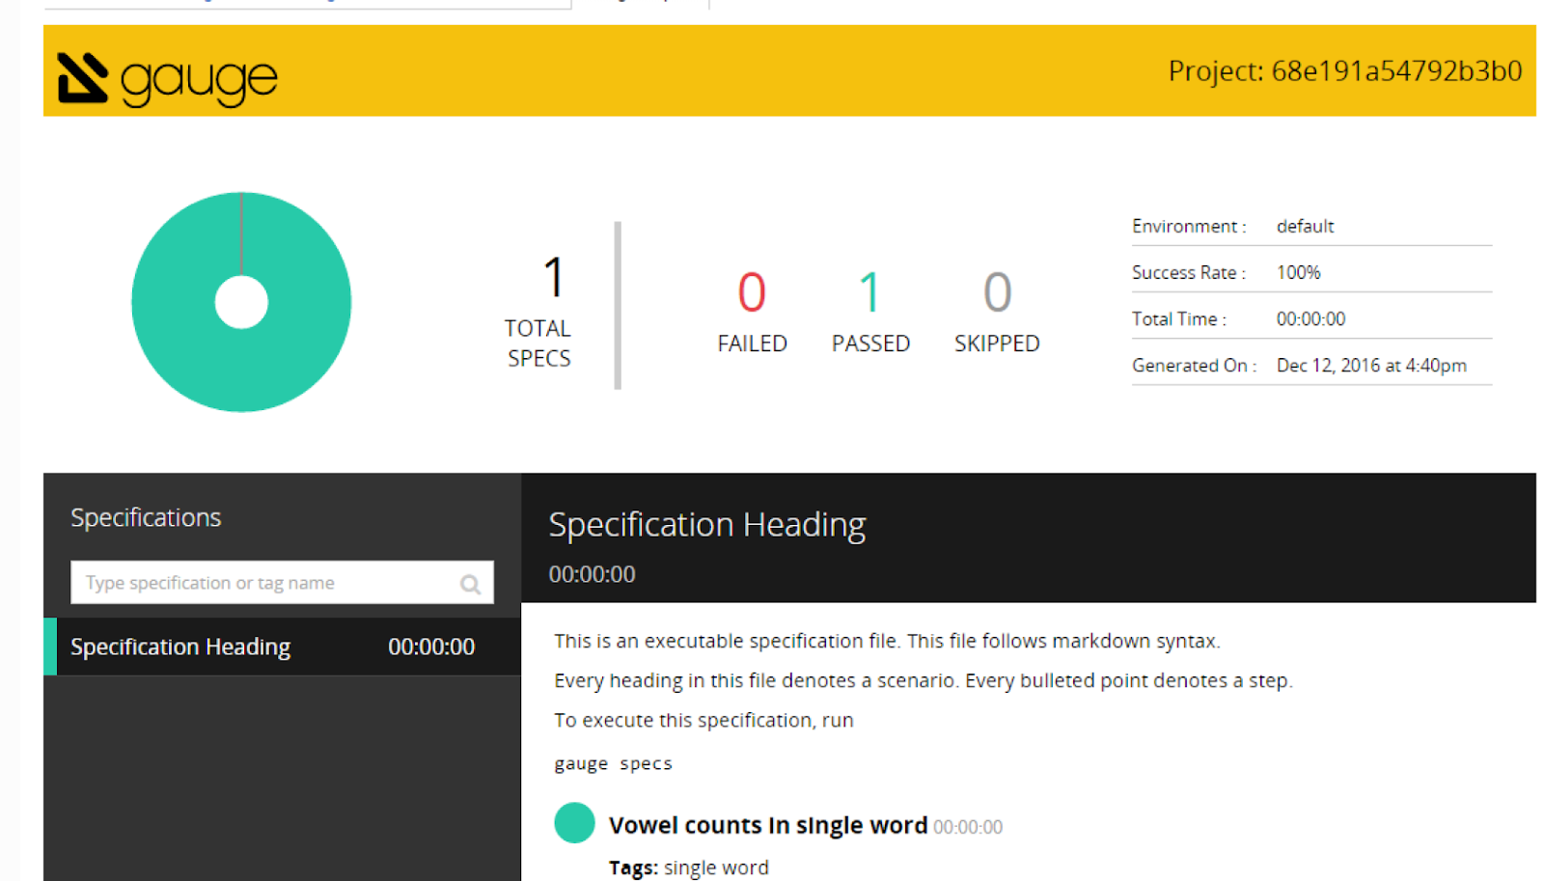Click the 'Specifications' sidebar heading
The height and width of the screenshot is (881, 1544).
click(146, 518)
